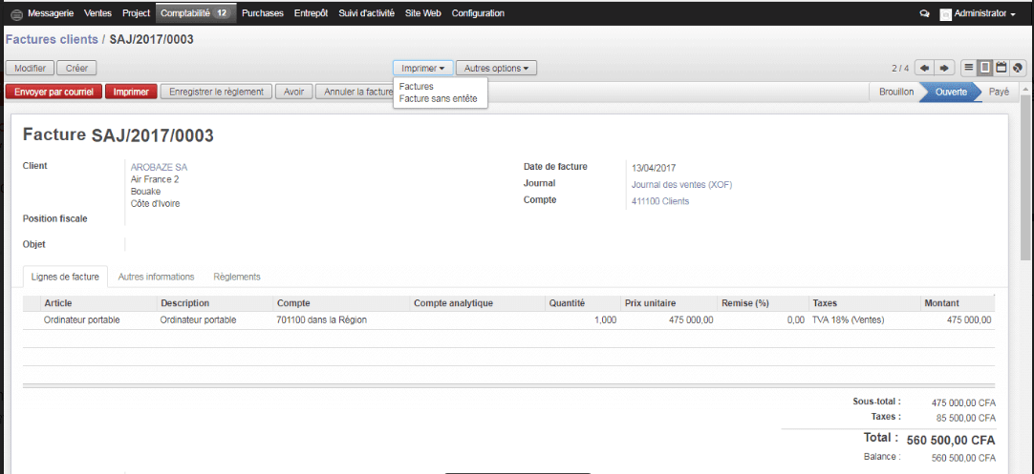Click the Ouverte status step
Screen dimensions: 1034x474
(x=950, y=93)
